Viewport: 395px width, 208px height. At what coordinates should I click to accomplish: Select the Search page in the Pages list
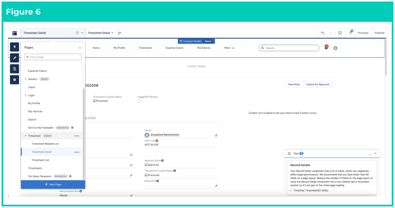[32, 120]
